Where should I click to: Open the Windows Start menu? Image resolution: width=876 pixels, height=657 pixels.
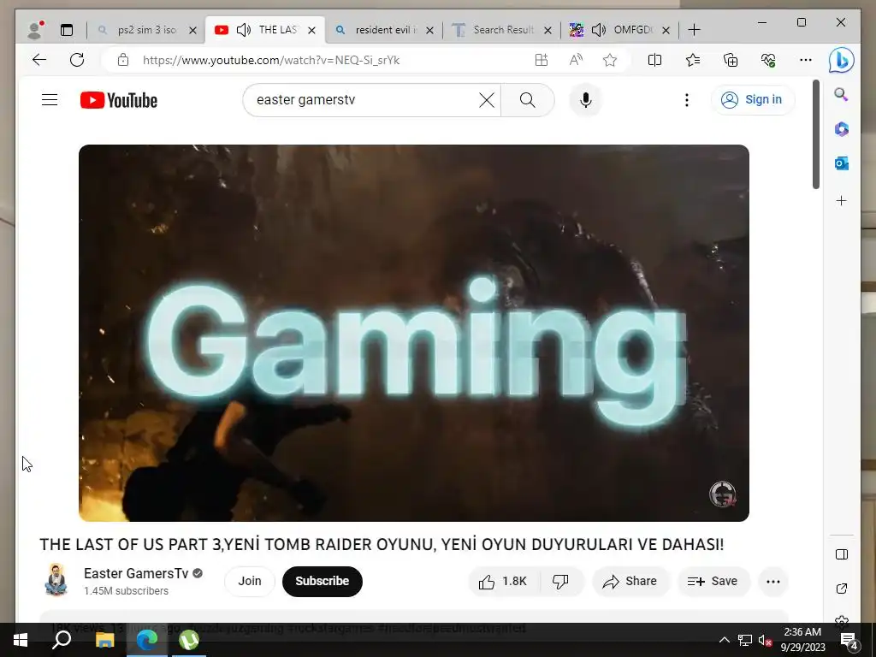pyautogui.click(x=21, y=640)
